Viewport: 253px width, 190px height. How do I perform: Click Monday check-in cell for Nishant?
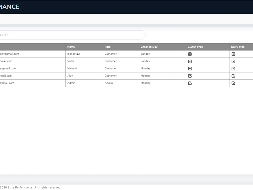[x=162, y=69]
